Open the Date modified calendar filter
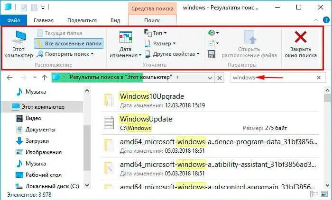Image resolution: width=332 pixels, height=200 pixels. pos(125,44)
